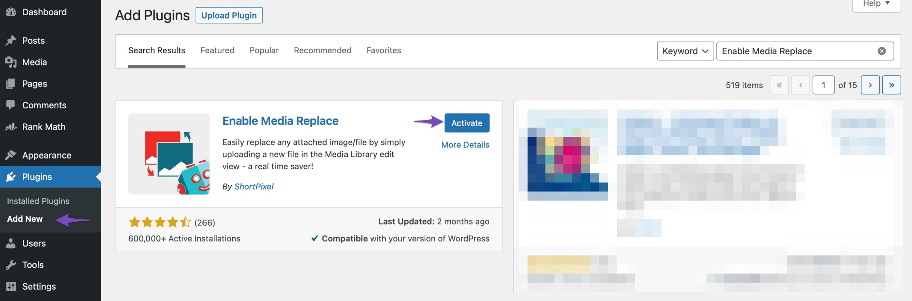The height and width of the screenshot is (301, 912).
Task: Open More Details link
Action: tap(465, 145)
